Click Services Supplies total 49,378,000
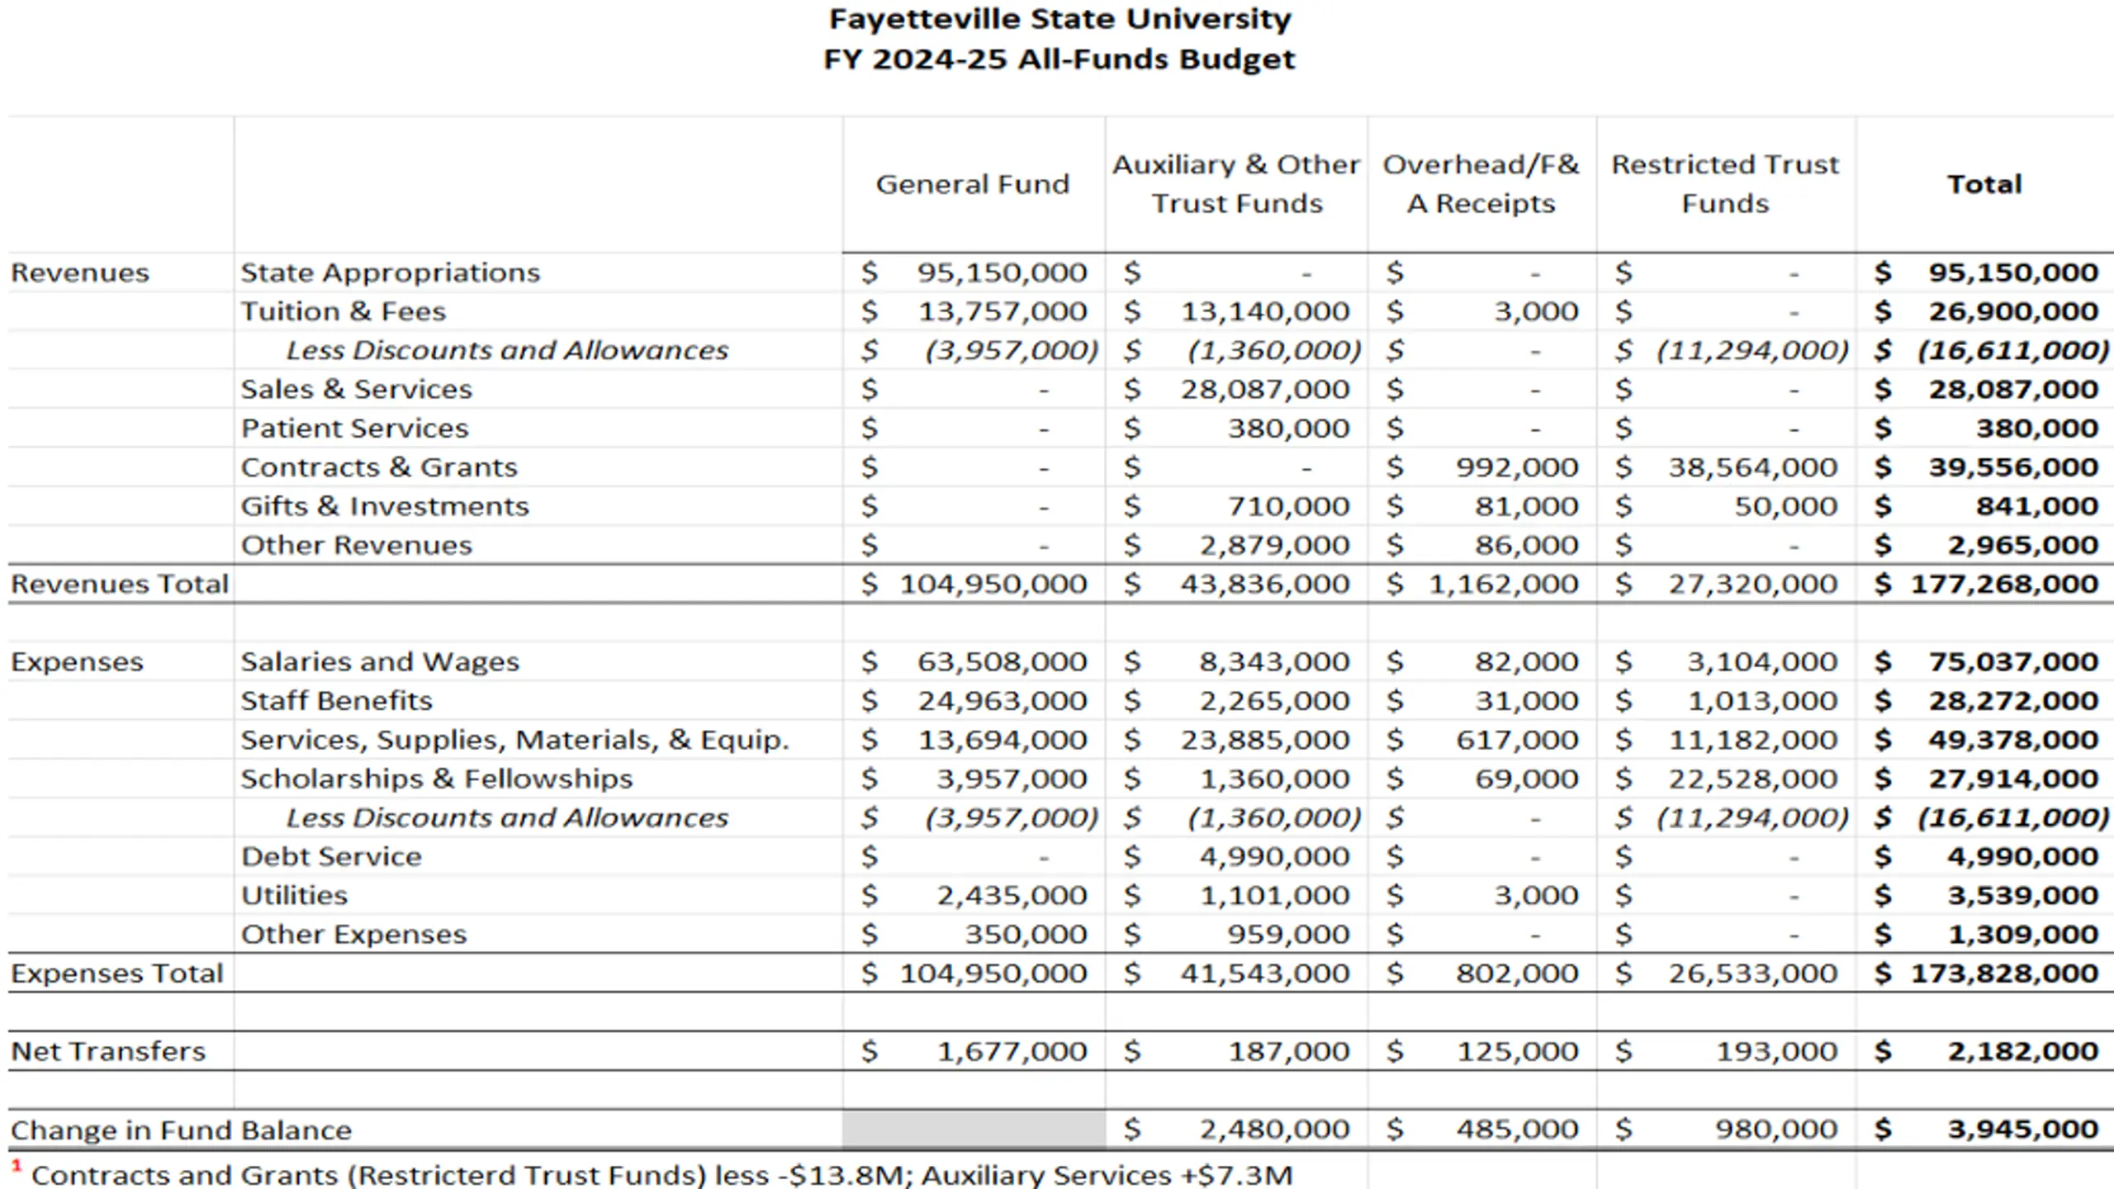The height and width of the screenshot is (1189, 2114). 2013,740
